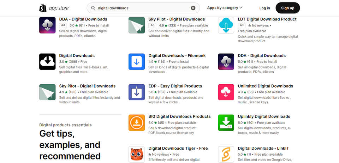Screen dimensions: 339x163
Task: Click the Ad badge under LDT listing
Action: click(x=242, y=25)
